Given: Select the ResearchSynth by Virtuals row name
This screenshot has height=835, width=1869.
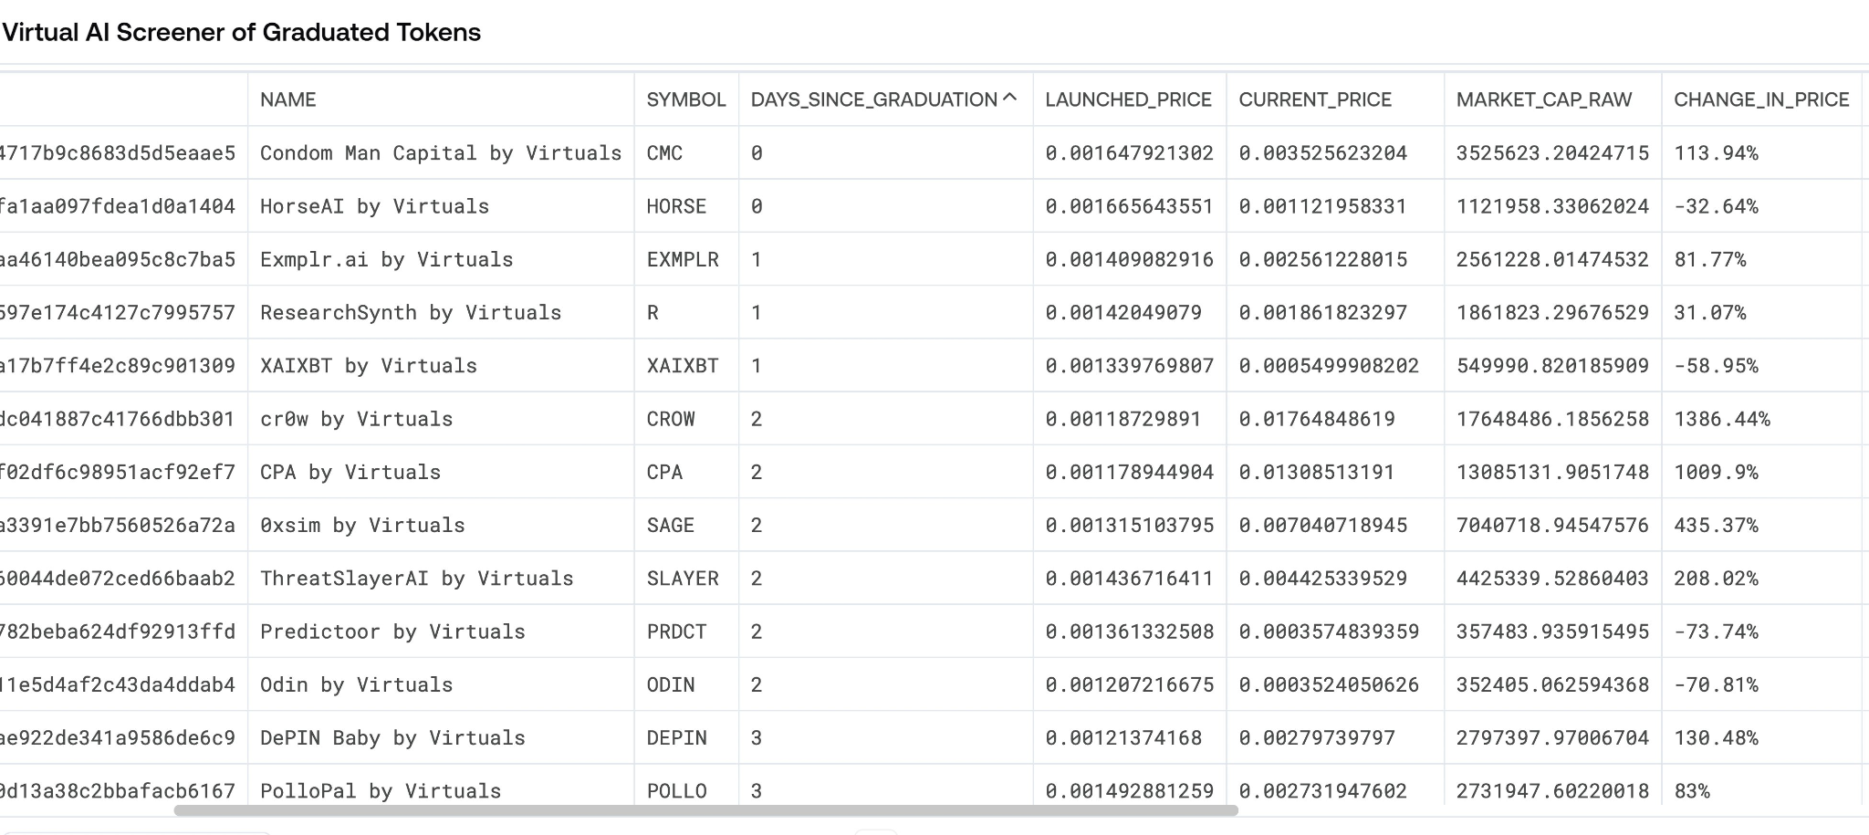Looking at the screenshot, I should tap(410, 313).
